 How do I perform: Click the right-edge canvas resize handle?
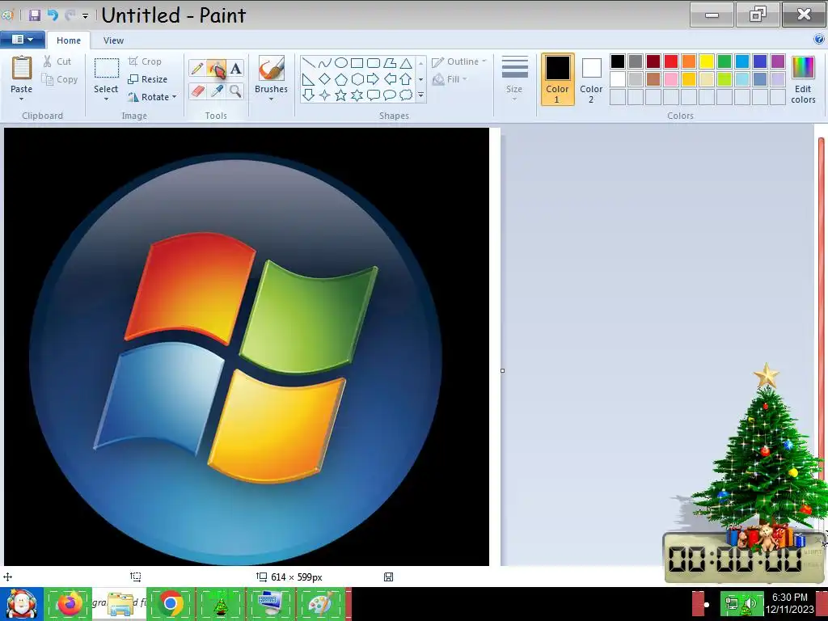(502, 370)
